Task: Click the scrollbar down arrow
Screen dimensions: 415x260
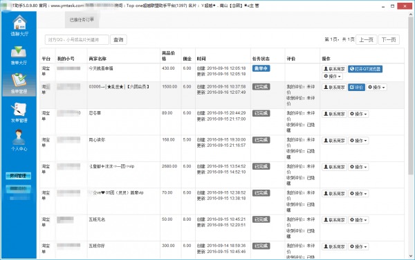Action: coord(411,256)
